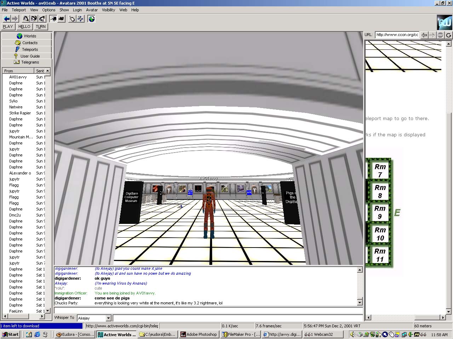Sort telegrams by the Sent column
The image size is (453, 339).
[40, 71]
